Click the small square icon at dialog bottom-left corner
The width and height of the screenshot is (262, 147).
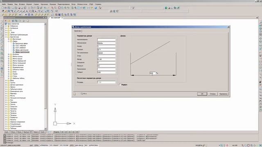75,94
